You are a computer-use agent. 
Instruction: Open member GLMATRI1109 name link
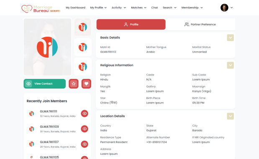tap(49, 127)
